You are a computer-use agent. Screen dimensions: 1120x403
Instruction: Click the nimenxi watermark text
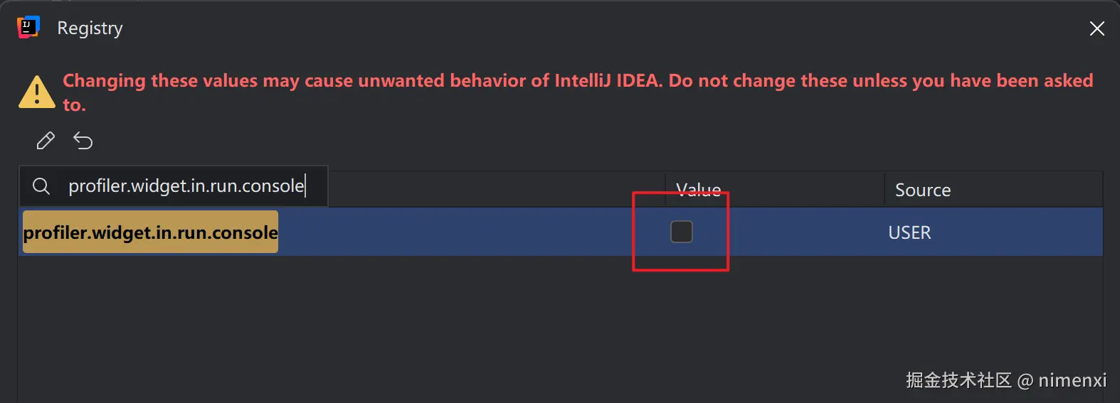point(1072,380)
